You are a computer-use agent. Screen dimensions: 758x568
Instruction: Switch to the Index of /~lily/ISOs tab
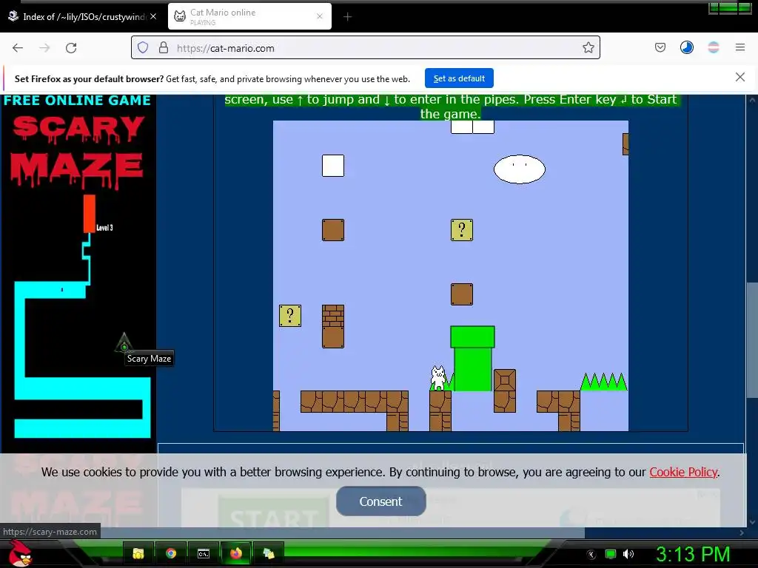83,16
